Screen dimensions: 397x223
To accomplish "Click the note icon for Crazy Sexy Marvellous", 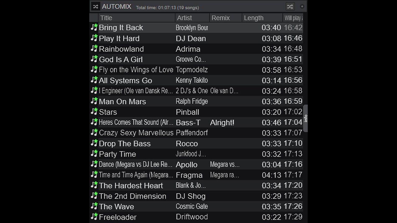I will coord(94,133).
